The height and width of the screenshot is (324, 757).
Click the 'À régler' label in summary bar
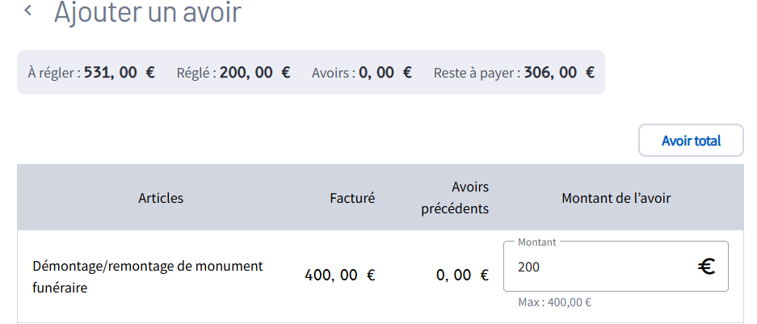coord(53,73)
